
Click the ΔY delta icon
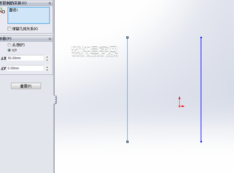pyautogui.click(x=3, y=68)
